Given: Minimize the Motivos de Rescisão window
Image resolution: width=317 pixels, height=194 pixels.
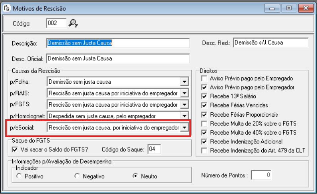Looking at the screenshot, I should coord(274,8).
